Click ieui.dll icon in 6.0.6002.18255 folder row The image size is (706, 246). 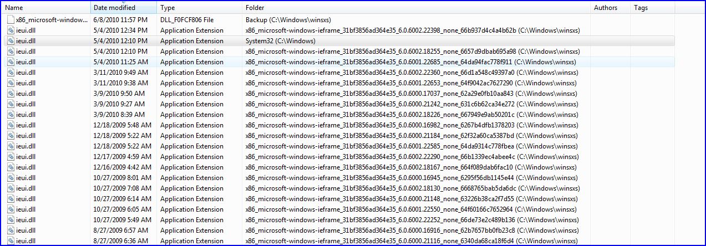(11, 52)
